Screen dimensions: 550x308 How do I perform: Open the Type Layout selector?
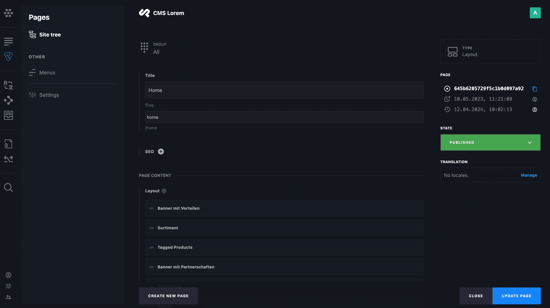tap(490, 52)
